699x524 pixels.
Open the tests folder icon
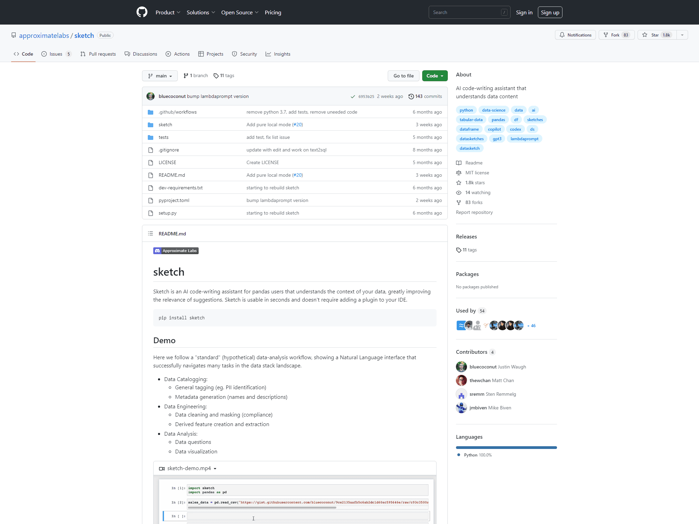tap(151, 137)
